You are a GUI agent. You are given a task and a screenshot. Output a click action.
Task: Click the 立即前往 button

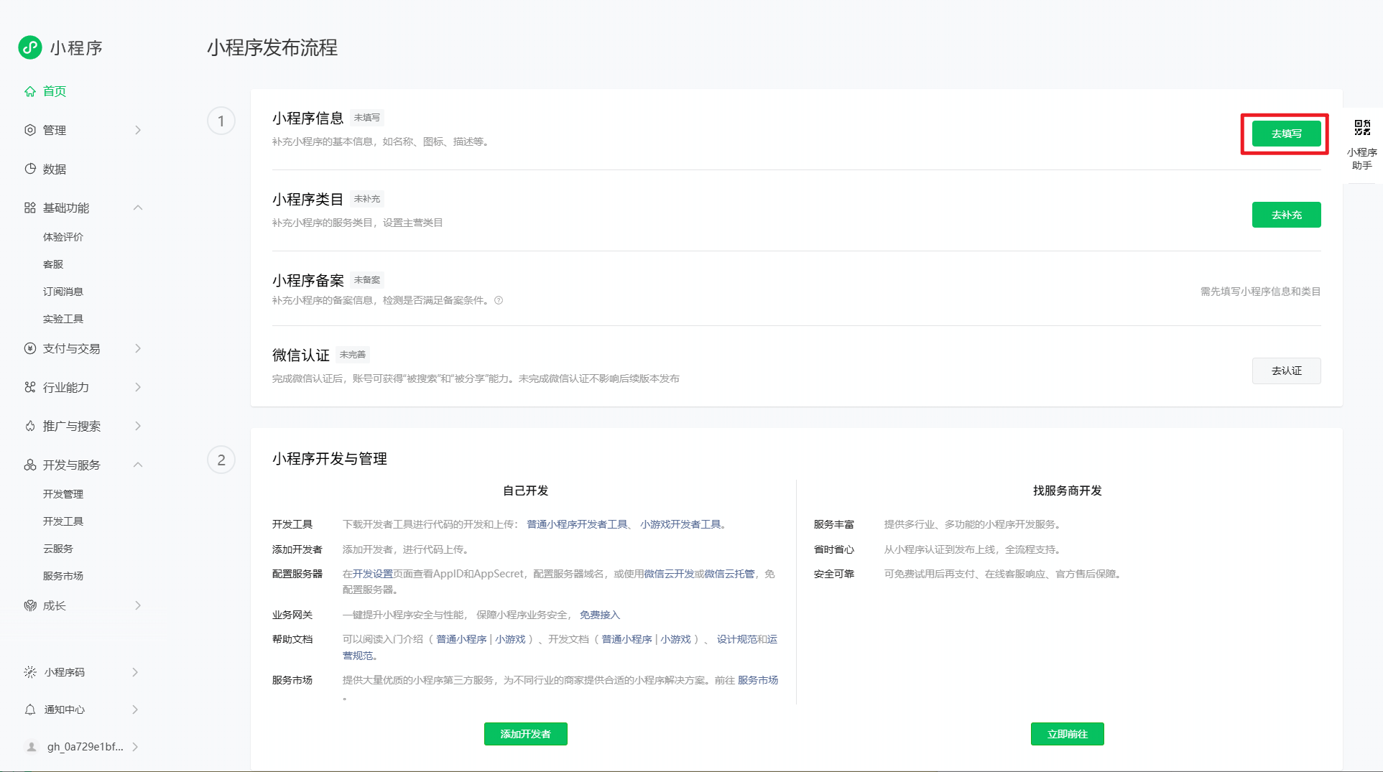pyautogui.click(x=1068, y=734)
